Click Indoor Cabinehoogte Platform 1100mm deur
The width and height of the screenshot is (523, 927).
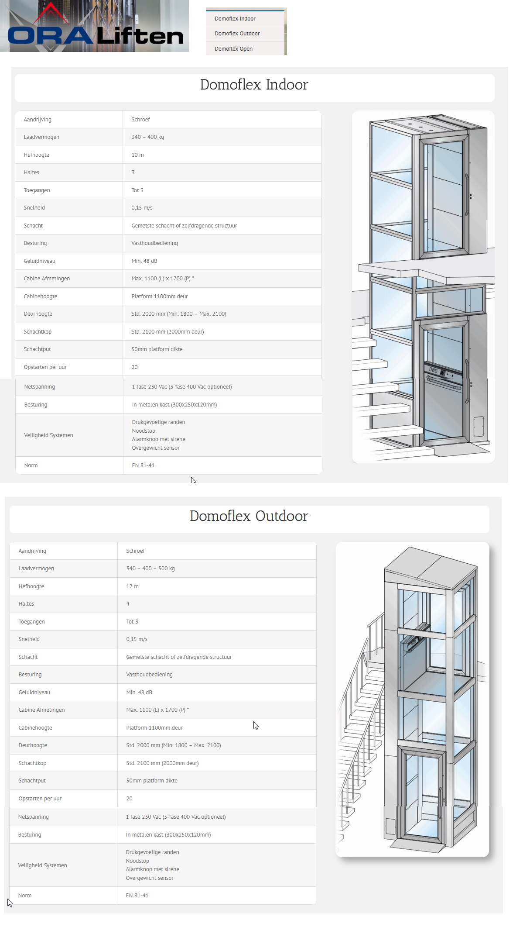[x=160, y=296]
